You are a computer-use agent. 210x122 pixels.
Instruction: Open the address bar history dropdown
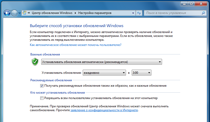(x=133, y=13)
